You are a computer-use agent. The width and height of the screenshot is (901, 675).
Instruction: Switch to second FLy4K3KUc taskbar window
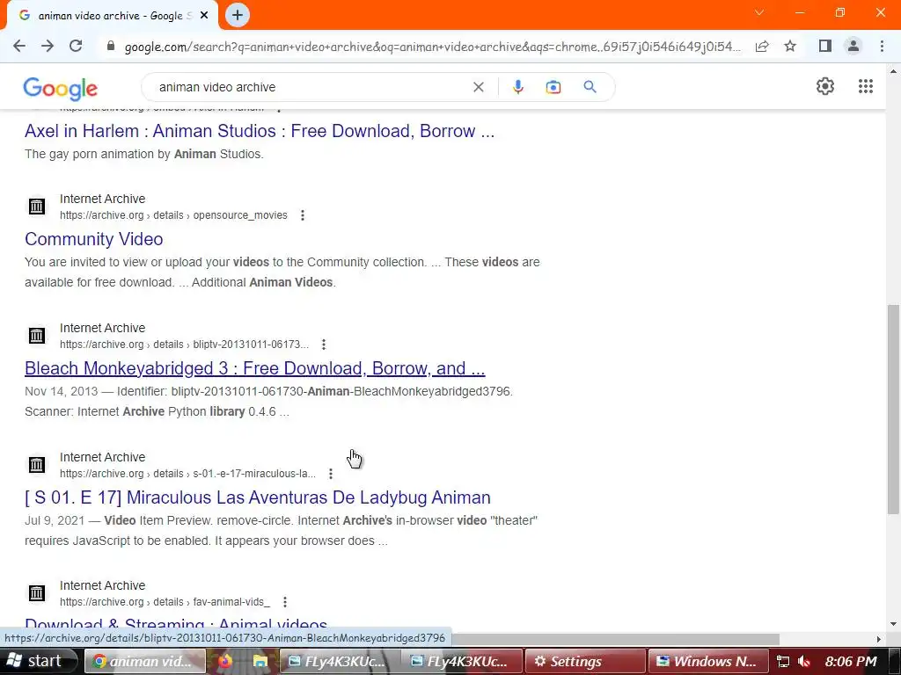pyautogui.click(x=463, y=661)
